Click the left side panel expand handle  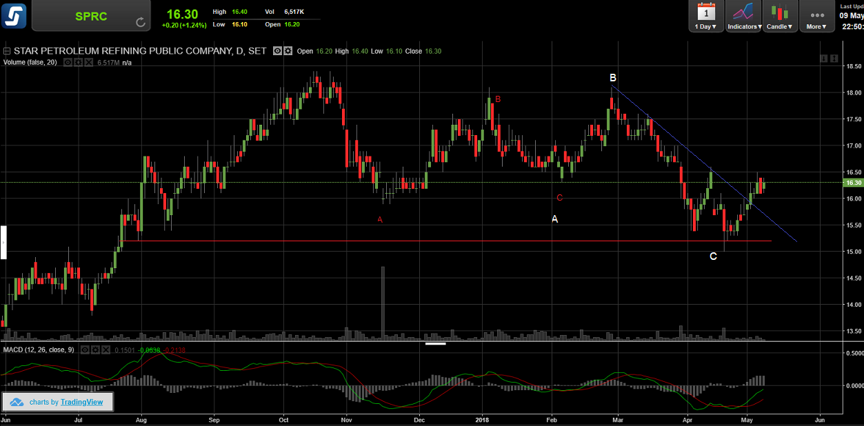tap(3, 242)
